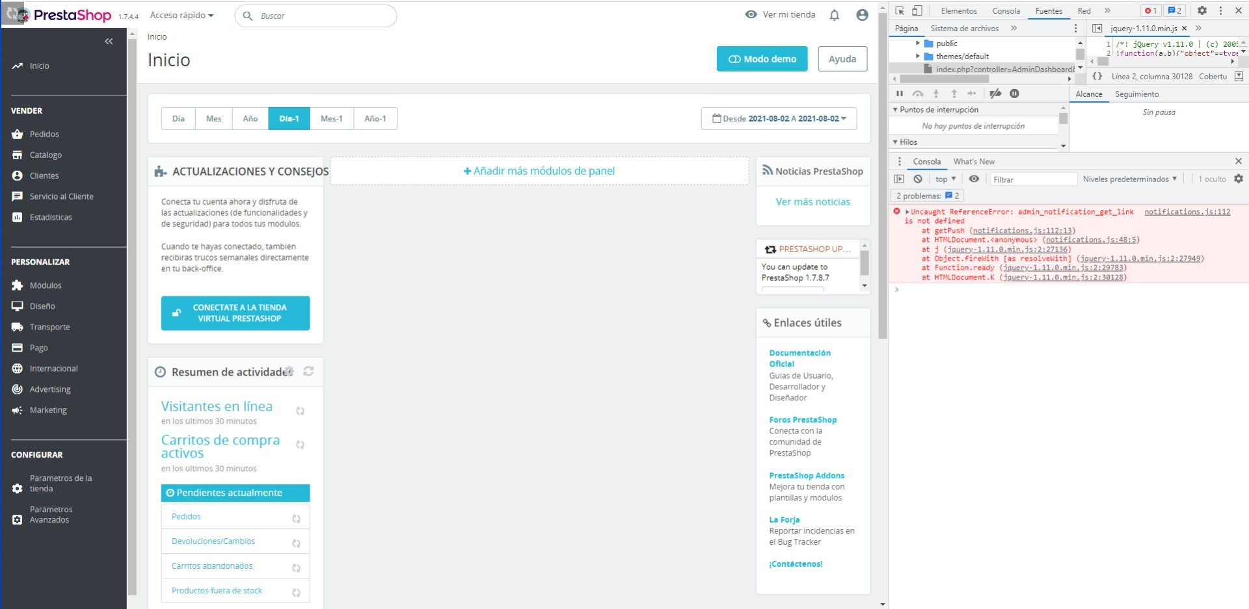Collapse the Hilos section
This screenshot has height=609, width=1249.
[x=895, y=142]
